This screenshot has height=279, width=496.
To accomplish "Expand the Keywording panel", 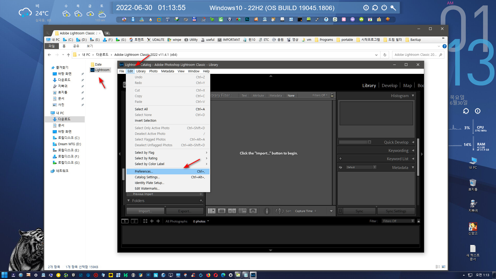I will pyautogui.click(x=413, y=151).
